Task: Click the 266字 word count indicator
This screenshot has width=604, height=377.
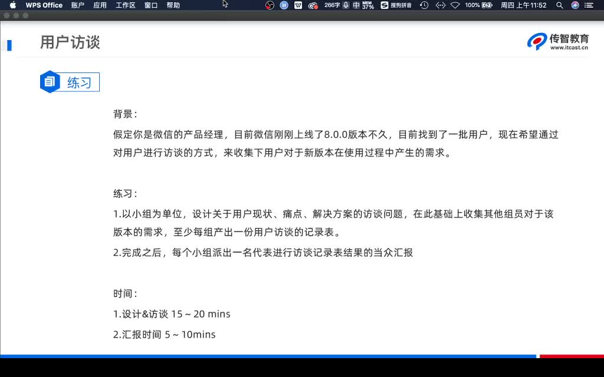Action: (x=331, y=5)
